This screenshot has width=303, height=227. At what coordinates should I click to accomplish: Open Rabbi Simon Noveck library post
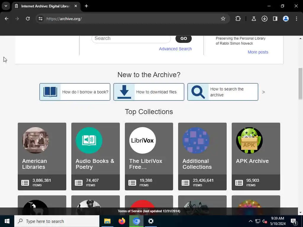pos(241,41)
